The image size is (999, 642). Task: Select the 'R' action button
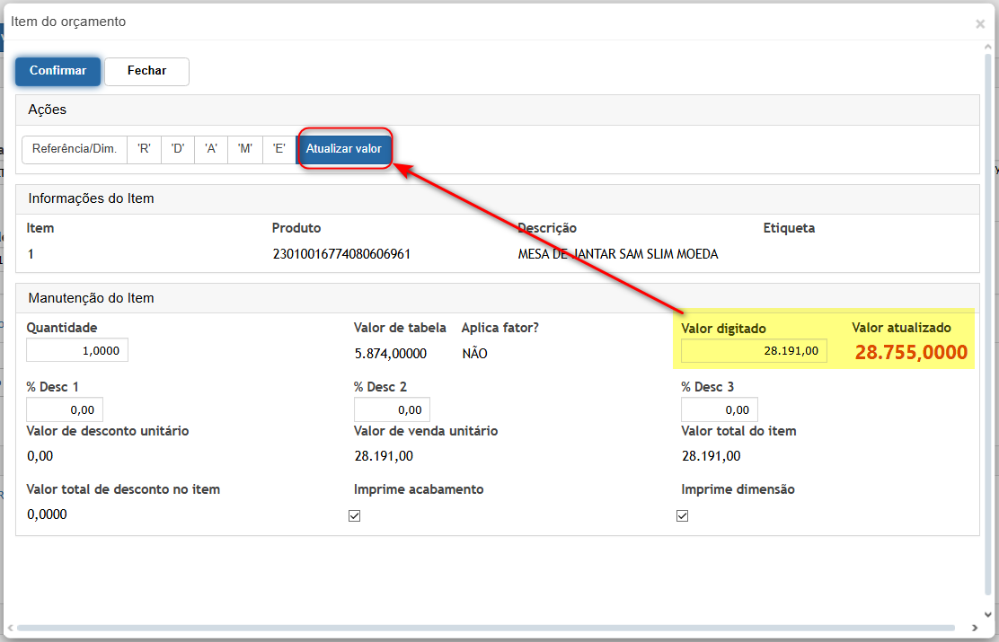pos(144,149)
